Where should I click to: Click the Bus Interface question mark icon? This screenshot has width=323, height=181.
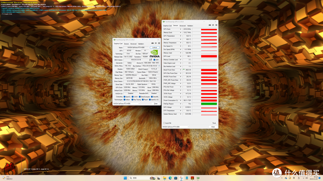159,66
